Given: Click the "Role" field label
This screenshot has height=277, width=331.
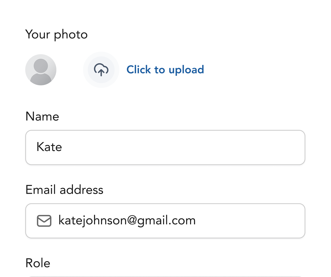Looking at the screenshot, I should point(38,263).
